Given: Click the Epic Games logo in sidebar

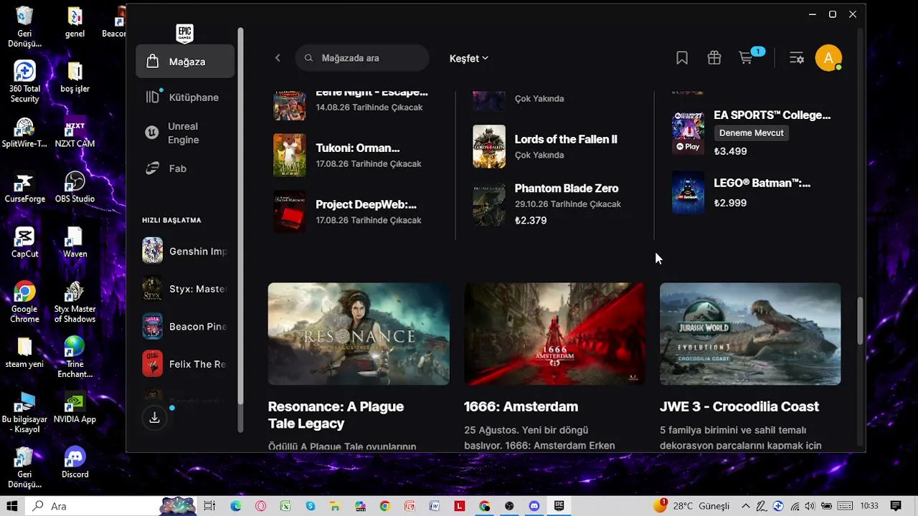Looking at the screenshot, I should 184,33.
